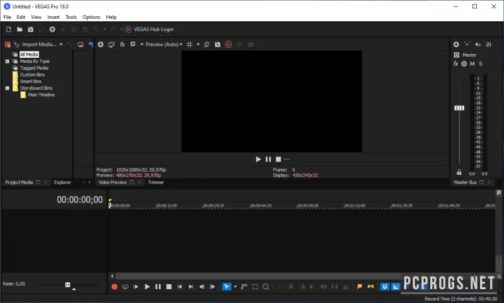Open Video Output FX in preview toolbar
Viewport: 504px width, 303px height.
[x=122, y=45]
